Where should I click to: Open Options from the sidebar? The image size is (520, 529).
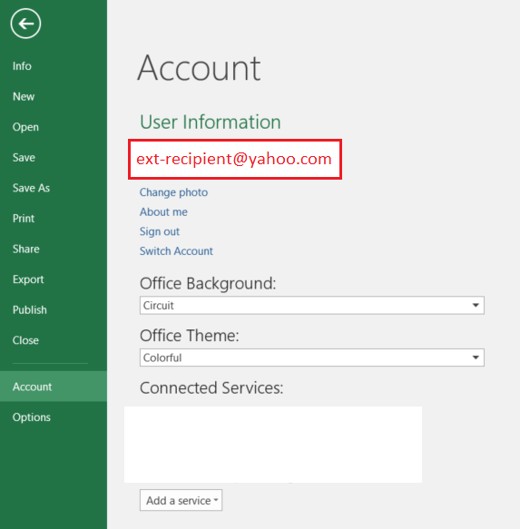32,417
